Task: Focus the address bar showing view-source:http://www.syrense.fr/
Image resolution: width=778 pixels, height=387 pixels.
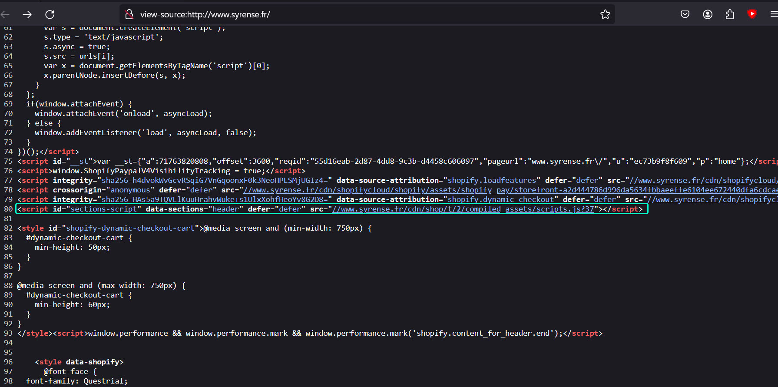Action: [x=348, y=14]
